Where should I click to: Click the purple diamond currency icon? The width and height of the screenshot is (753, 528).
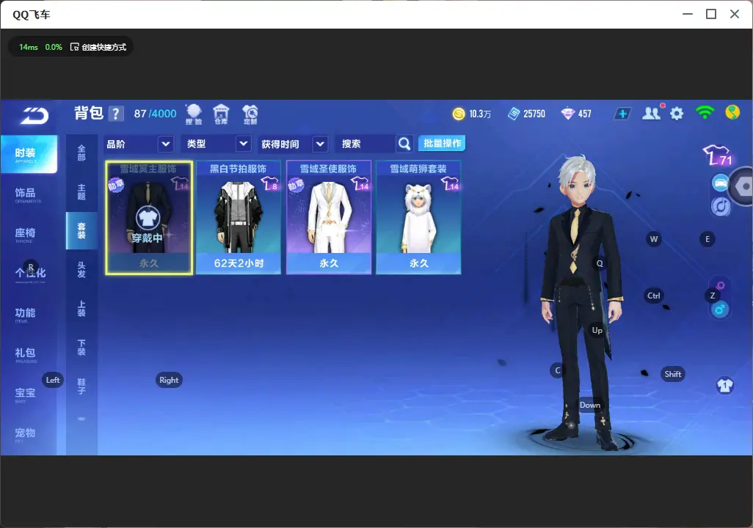tap(568, 114)
